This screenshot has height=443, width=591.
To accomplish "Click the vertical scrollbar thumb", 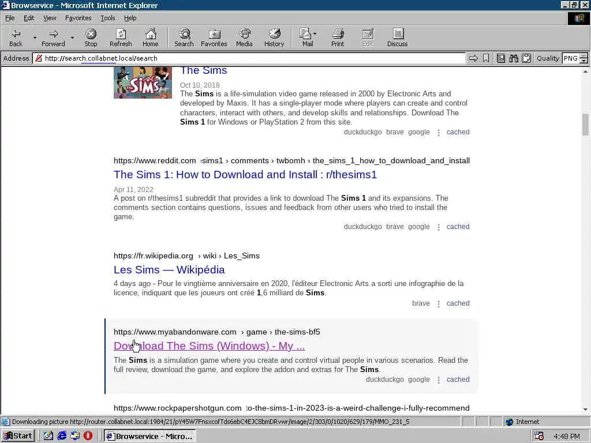I will tap(585, 125).
